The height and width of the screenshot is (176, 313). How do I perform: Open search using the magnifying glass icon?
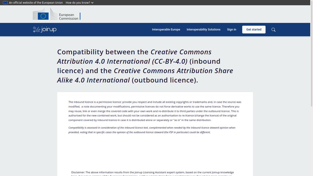click(x=273, y=29)
